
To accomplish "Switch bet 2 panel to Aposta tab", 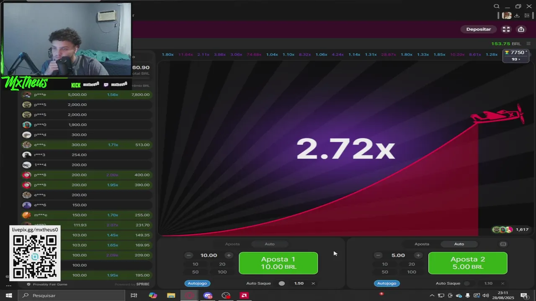I will click(422, 244).
